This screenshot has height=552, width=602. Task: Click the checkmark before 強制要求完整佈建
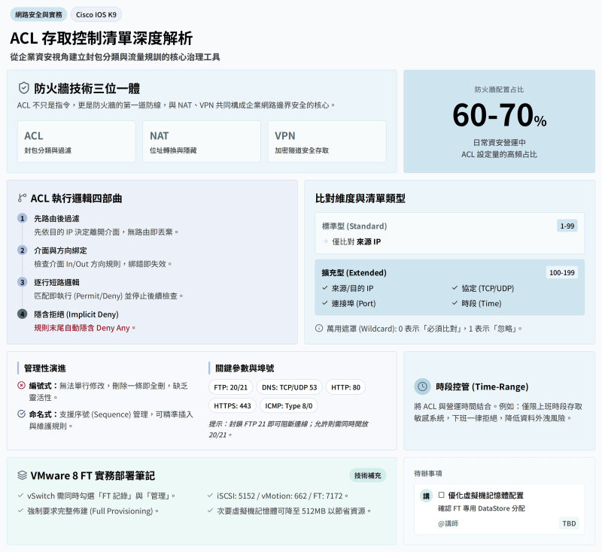tap(21, 511)
